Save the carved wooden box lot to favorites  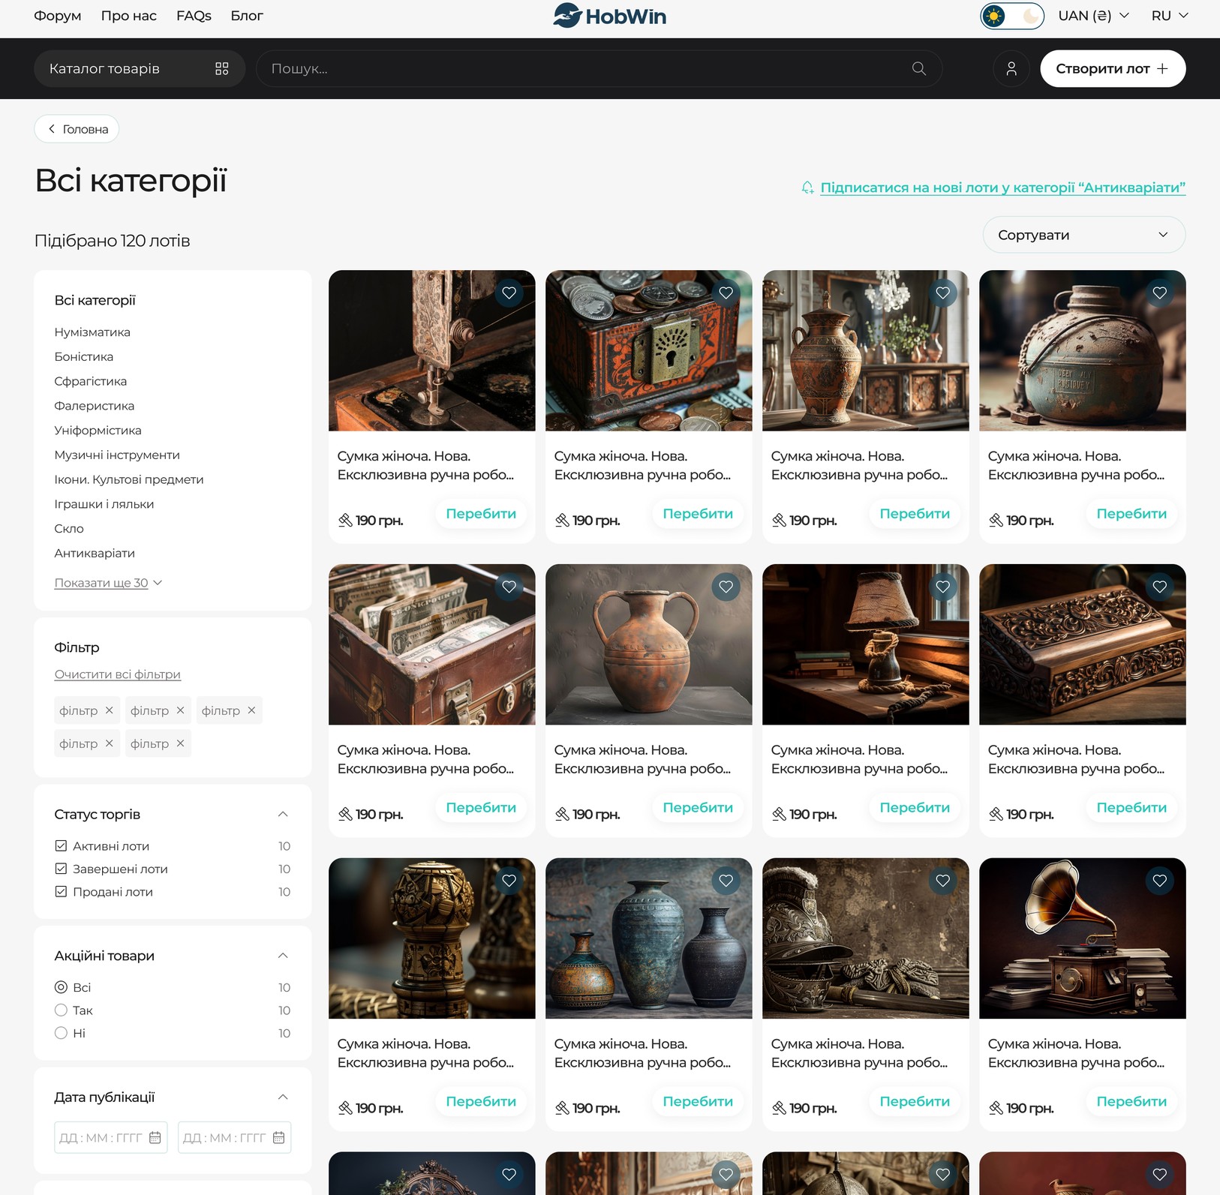click(1160, 587)
